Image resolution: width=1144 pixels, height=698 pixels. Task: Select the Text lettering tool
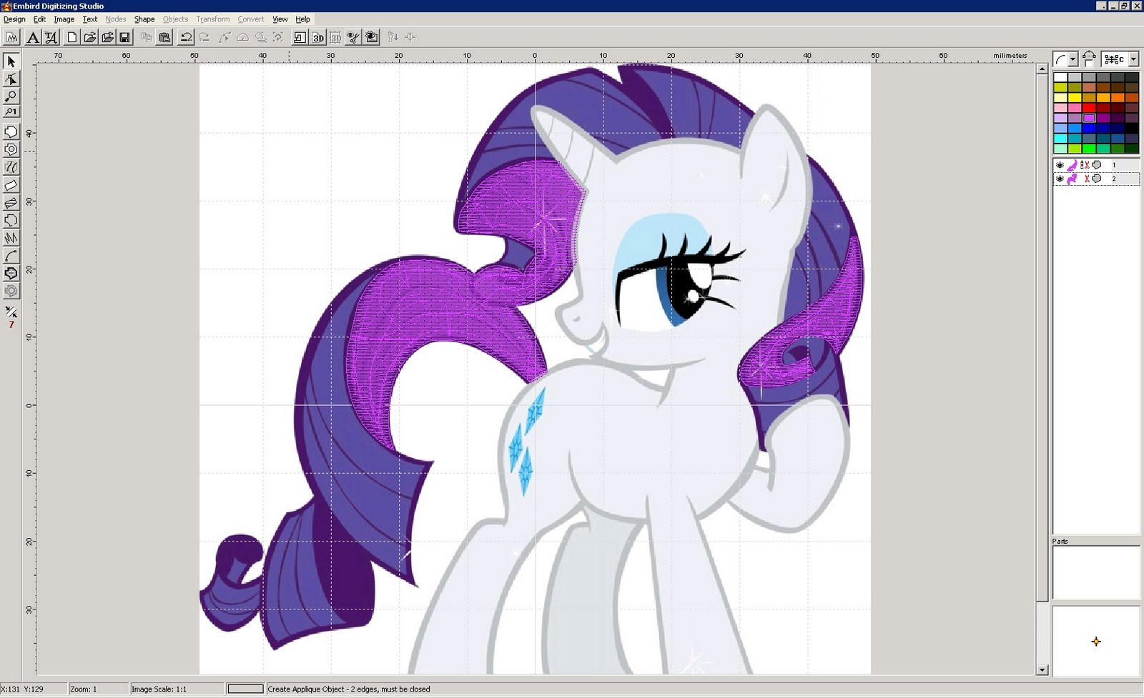click(32, 37)
